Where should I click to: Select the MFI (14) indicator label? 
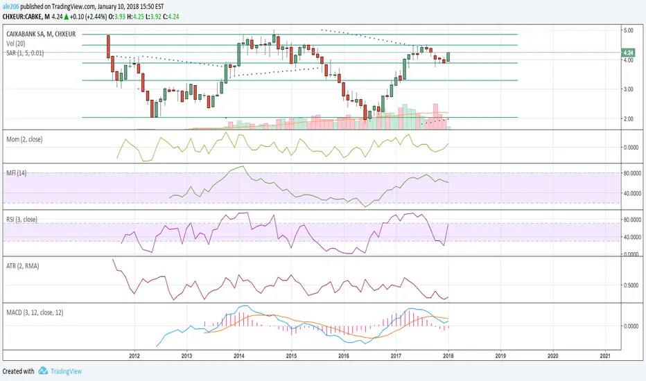17,173
